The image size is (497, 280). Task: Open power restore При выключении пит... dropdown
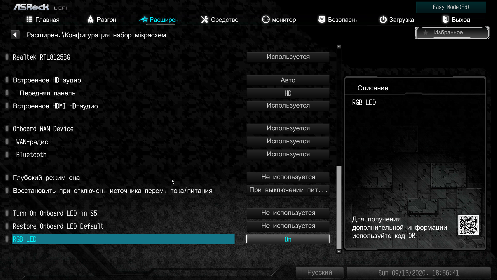(288, 190)
